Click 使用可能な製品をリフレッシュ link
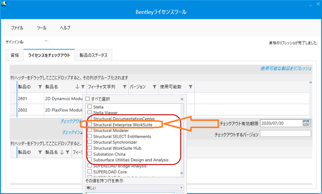The image size is (322, 194). point(286,68)
